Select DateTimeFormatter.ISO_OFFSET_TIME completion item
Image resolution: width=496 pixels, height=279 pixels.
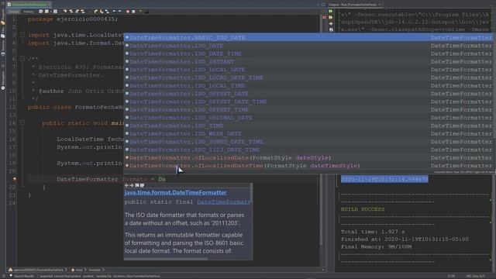(308, 110)
